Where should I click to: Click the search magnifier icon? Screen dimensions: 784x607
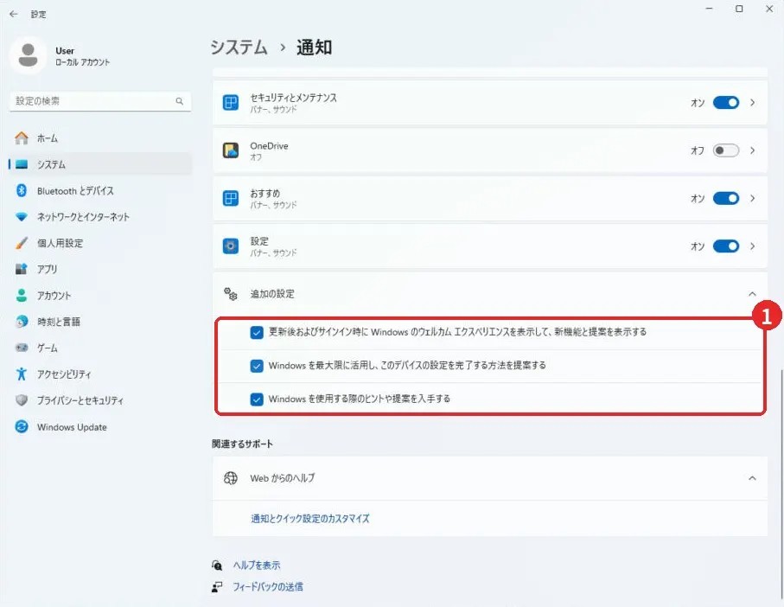[x=179, y=101]
